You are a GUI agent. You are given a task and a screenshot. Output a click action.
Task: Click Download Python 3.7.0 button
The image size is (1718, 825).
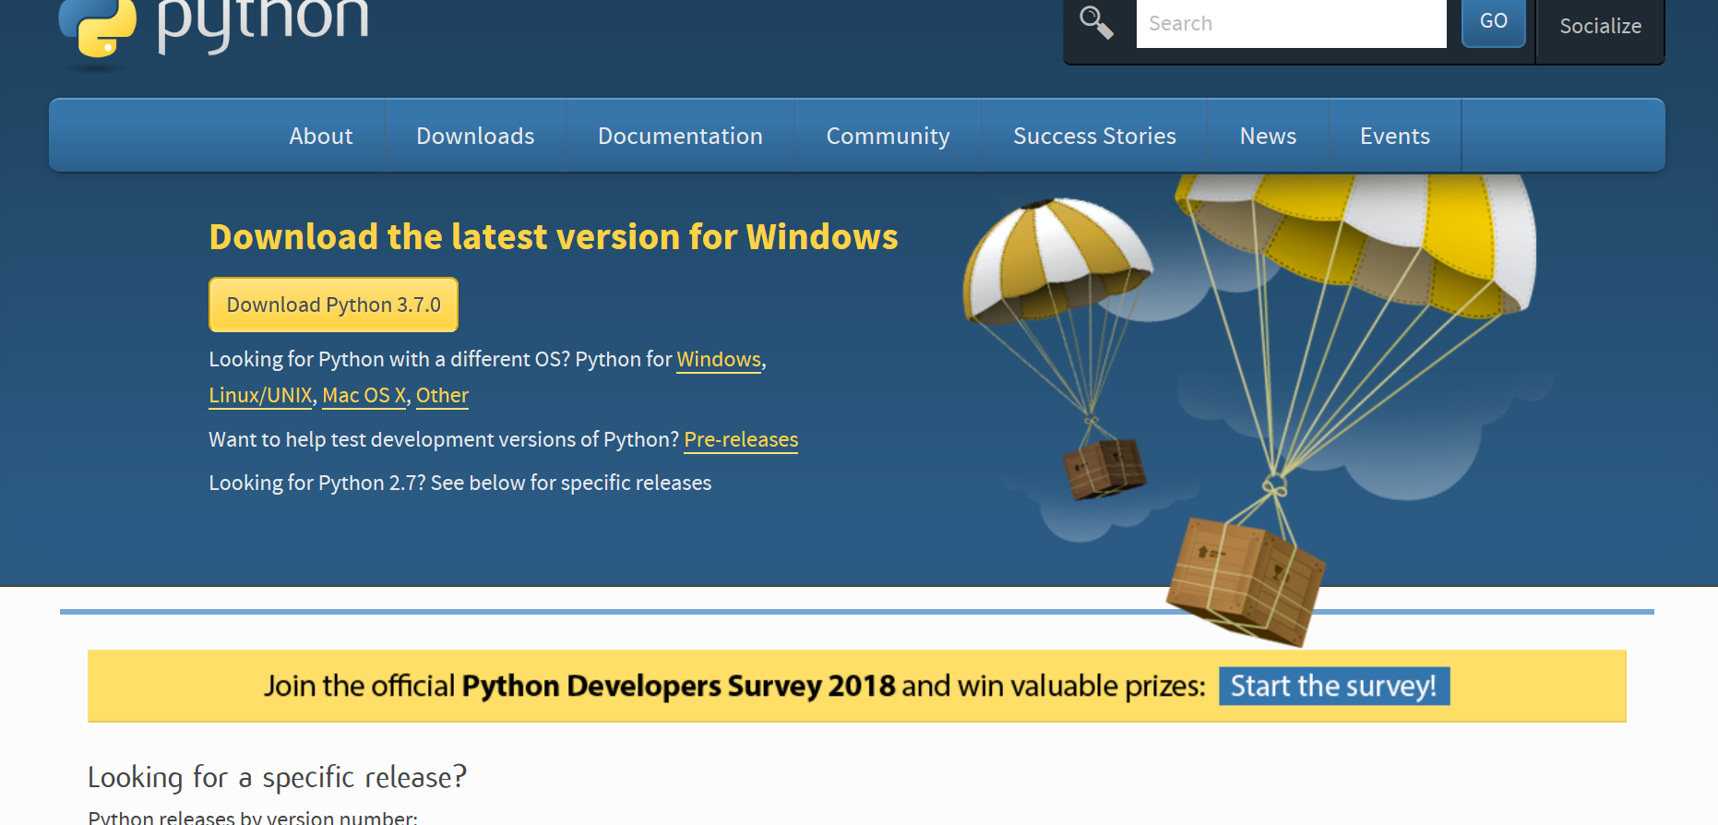(333, 305)
